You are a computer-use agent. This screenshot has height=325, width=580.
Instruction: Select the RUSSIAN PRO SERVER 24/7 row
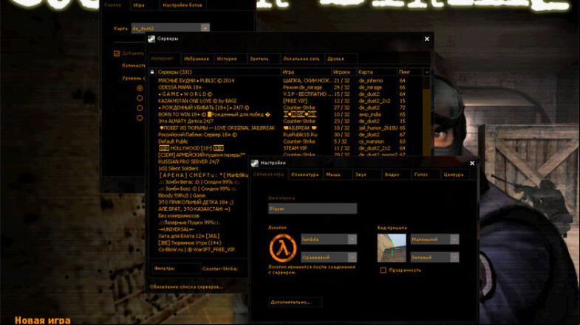click(x=199, y=161)
